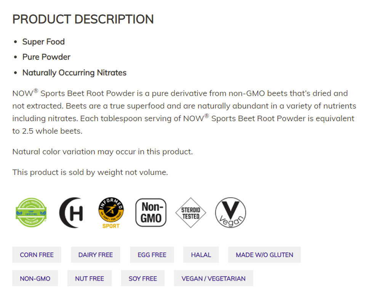This screenshot has width=381, height=296.
Task: Select the Made W/O Gluten tag
Action: [x=264, y=255]
